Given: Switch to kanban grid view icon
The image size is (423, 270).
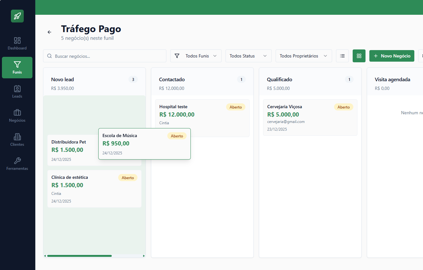Looking at the screenshot, I should tap(359, 56).
